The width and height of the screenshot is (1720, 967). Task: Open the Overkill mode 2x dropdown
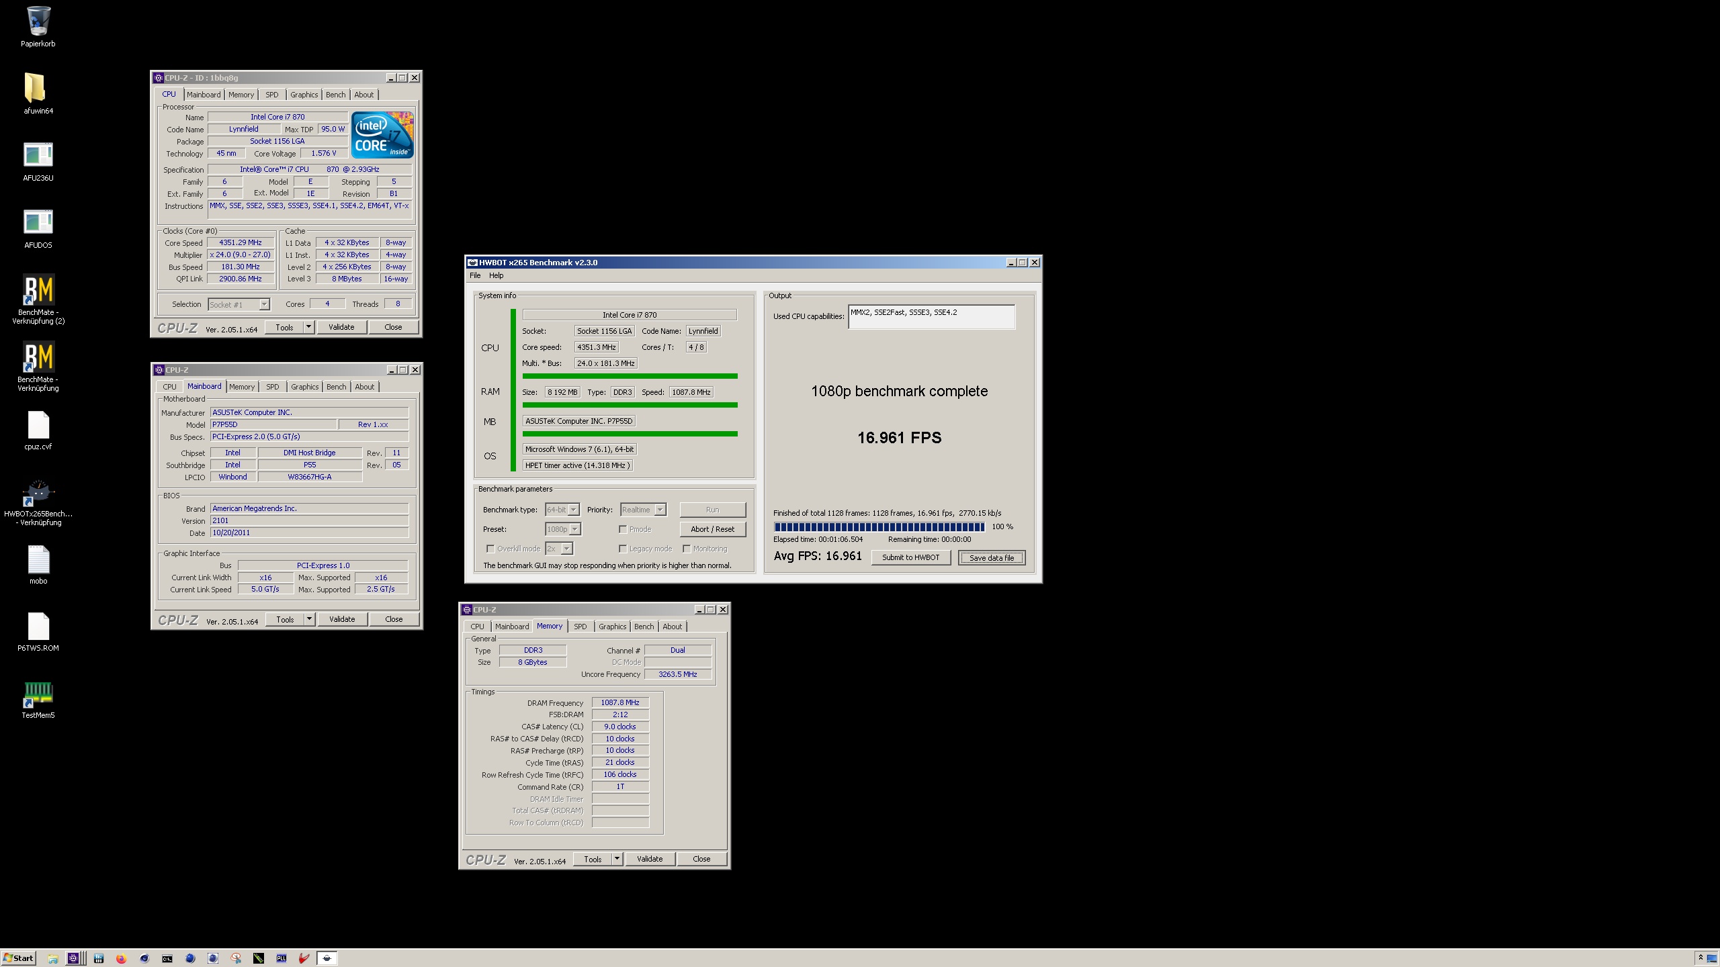tap(559, 549)
